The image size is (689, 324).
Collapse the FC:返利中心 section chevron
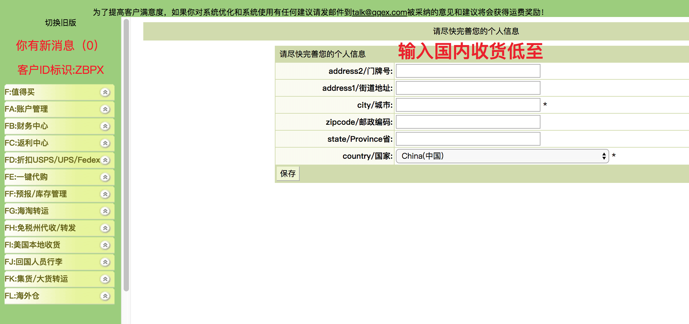pos(105,143)
